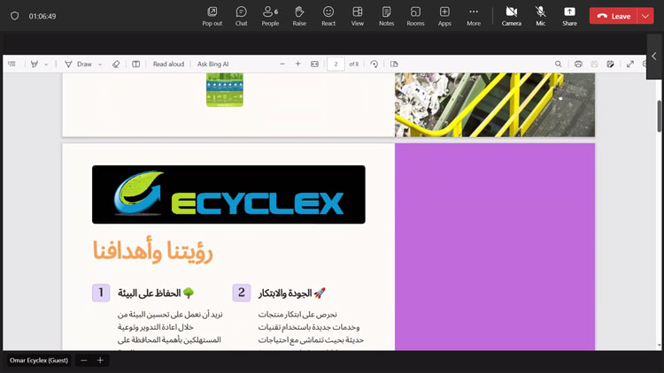Expand the Leave options arrow
This screenshot has height=373, width=664.
click(x=645, y=16)
